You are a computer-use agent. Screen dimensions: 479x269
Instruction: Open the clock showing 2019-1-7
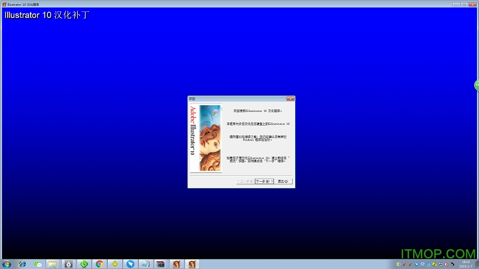tap(466, 264)
